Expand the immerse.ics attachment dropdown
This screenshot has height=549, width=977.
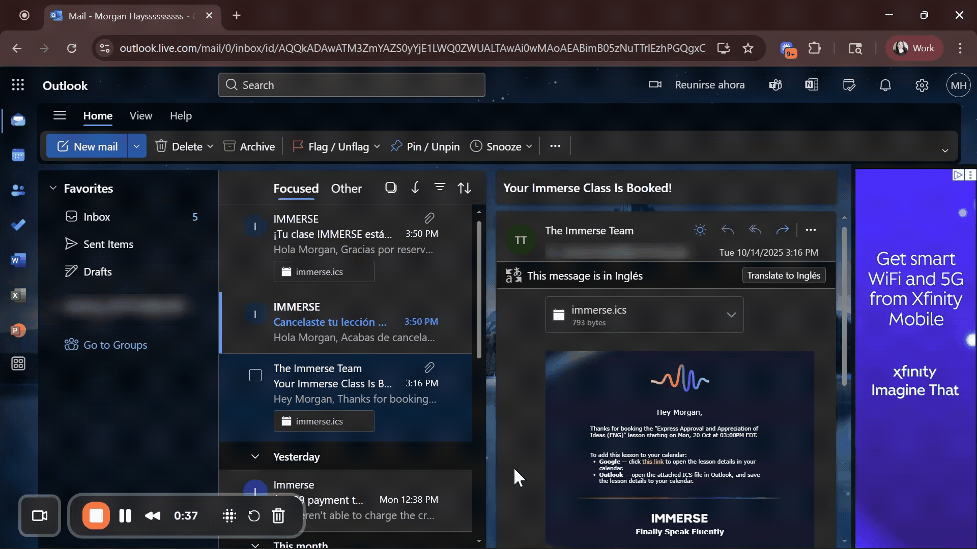pyautogui.click(x=731, y=315)
